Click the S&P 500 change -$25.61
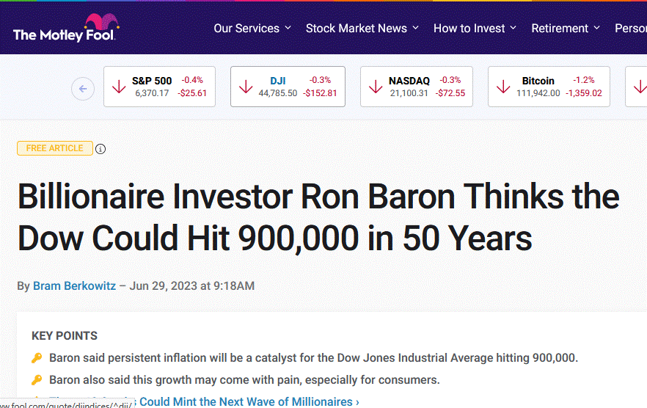The width and height of the screenshot is (647, 408). (192, 93)
